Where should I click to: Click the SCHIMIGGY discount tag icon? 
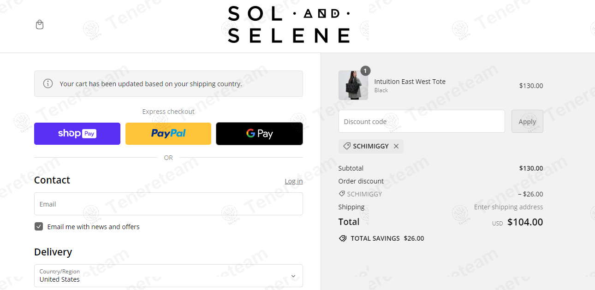click(x=347, y=146)
